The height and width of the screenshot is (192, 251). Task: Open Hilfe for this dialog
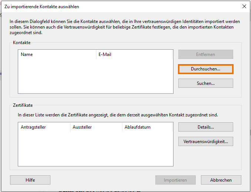(30, 180)
